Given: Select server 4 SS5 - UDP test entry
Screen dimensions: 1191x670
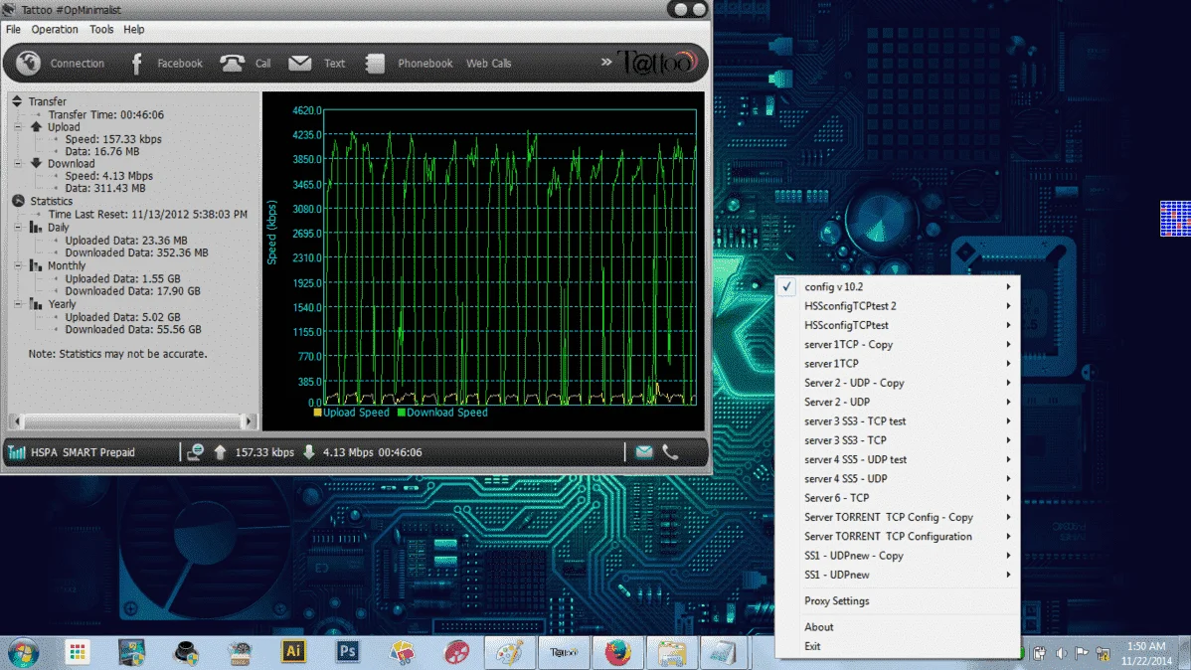Looking at the screenshot, I should coord(897,459).
